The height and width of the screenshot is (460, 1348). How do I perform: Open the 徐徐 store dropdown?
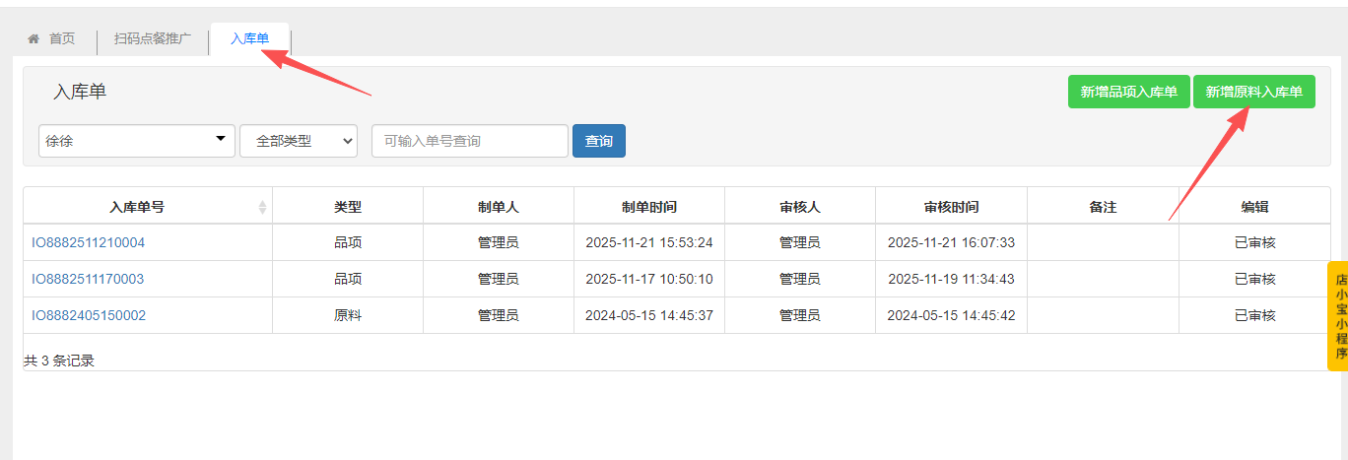137,141
